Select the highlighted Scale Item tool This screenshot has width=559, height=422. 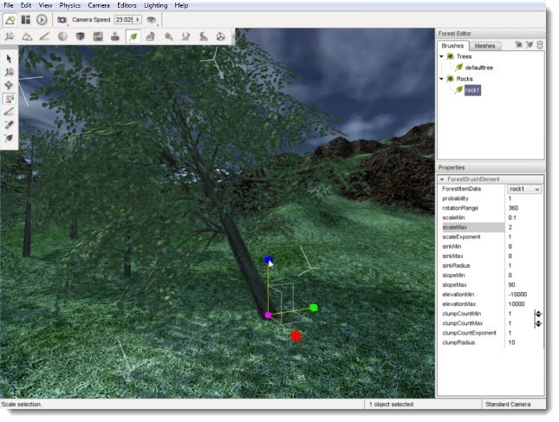pos(9,99)
